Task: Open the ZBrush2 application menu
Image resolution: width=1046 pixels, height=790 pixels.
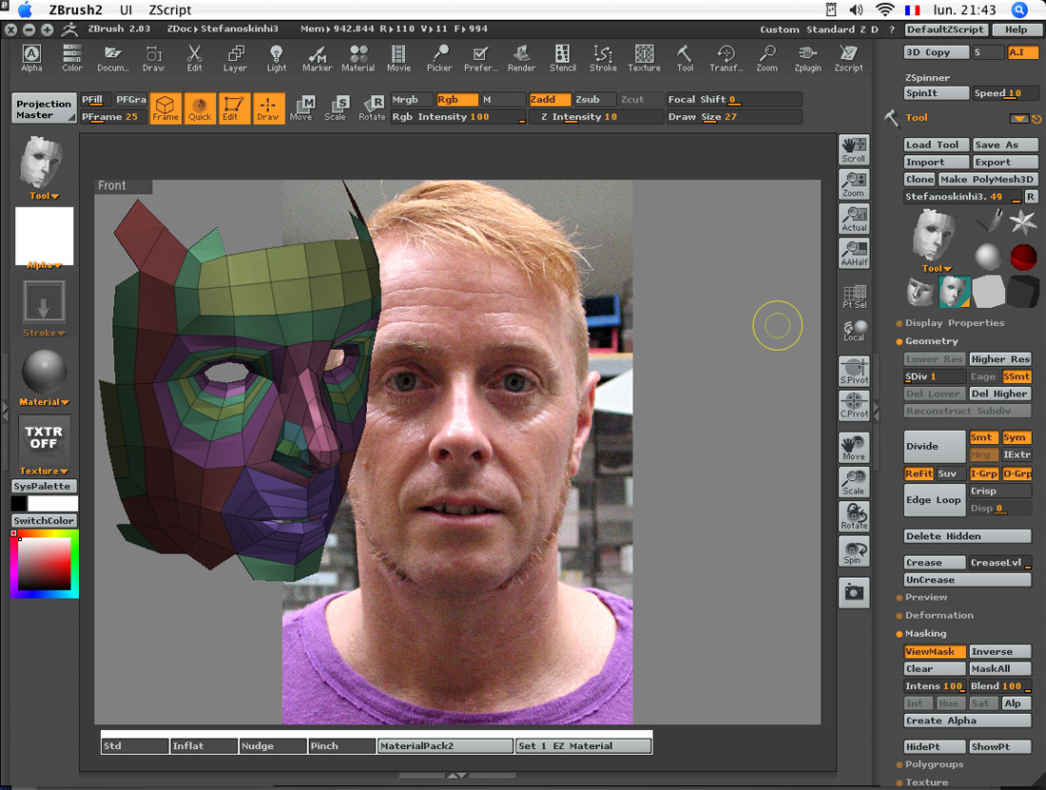Action: (75, 10)
